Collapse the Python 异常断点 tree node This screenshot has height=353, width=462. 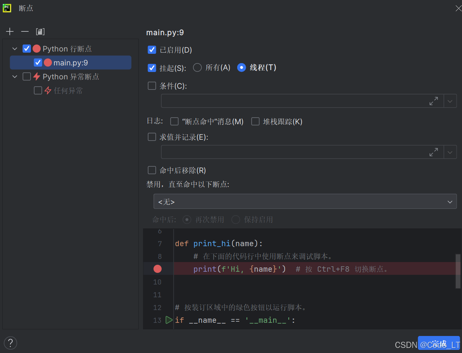(x=15, y=77)
